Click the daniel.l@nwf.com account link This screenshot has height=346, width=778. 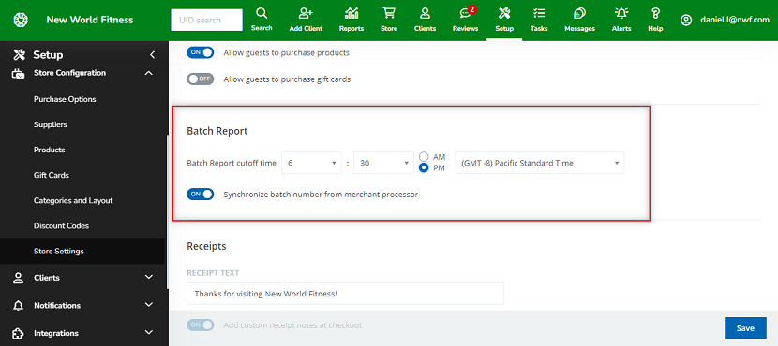tap(735, 20)
